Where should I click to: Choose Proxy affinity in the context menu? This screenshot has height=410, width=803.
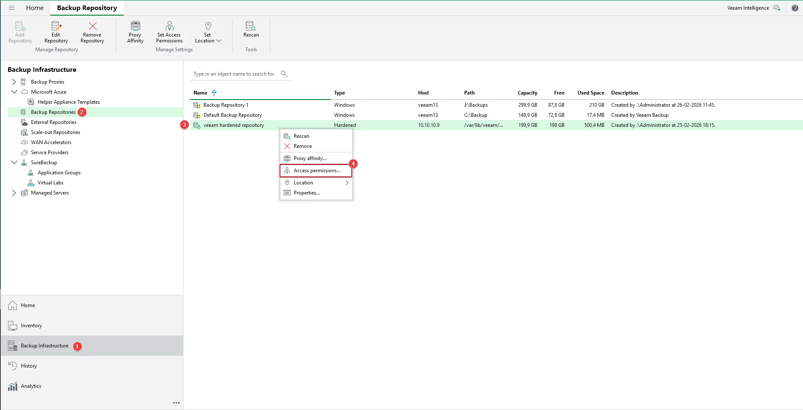pyautogui.click(x=316, y=158)
